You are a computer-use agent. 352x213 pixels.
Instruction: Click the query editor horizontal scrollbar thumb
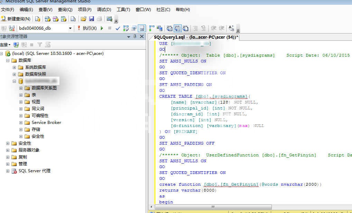[x=213, y=207]
